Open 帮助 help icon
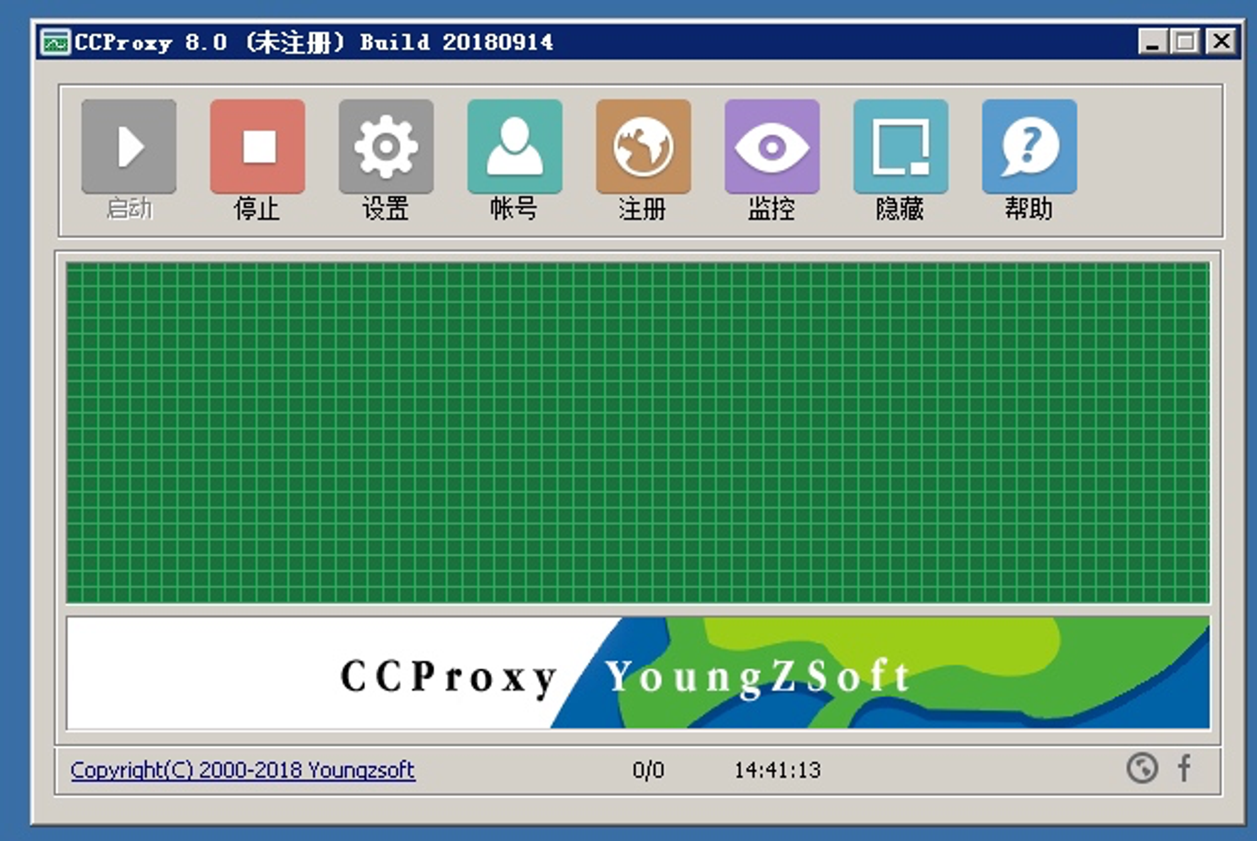The image size is (1257, 841). coord(1029,146)
